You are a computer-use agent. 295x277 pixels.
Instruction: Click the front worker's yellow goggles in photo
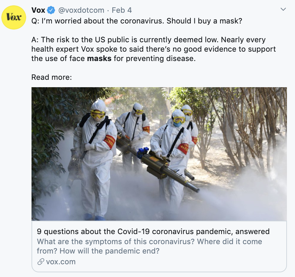tap(98, 114)
